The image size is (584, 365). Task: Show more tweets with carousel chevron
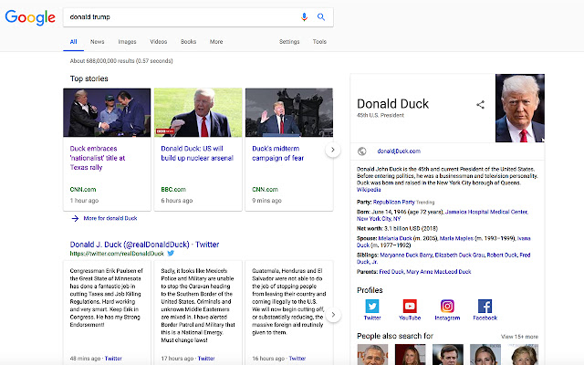tap(333, 315)
